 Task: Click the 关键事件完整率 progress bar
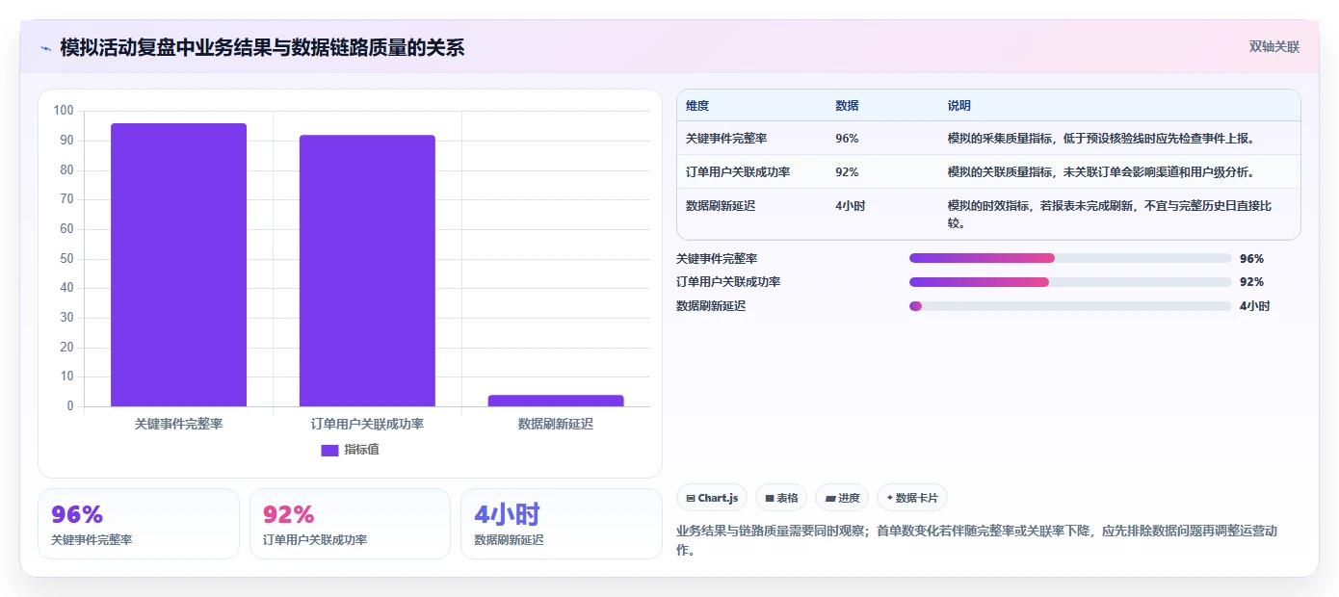pyautogui.click(x=1070, y=258)
